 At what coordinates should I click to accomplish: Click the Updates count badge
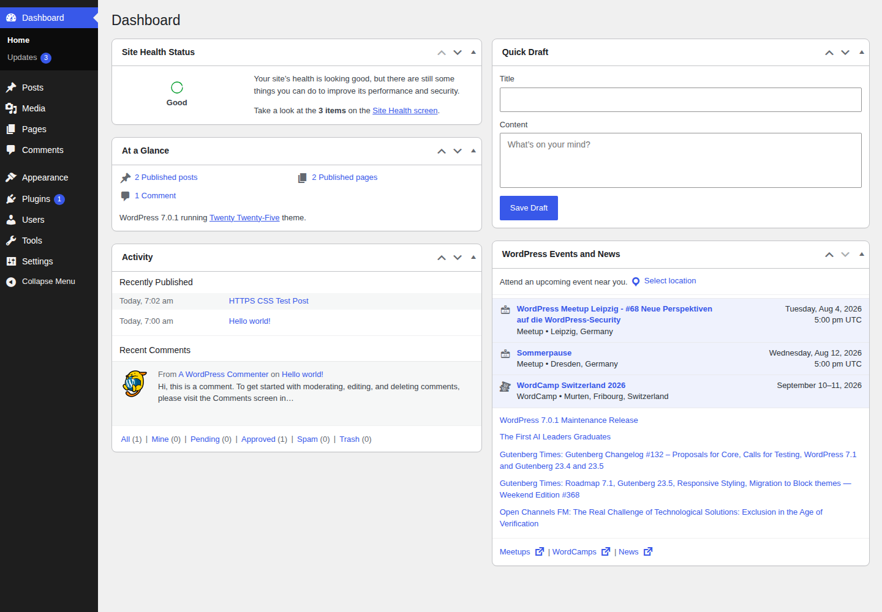pos(46,58)
